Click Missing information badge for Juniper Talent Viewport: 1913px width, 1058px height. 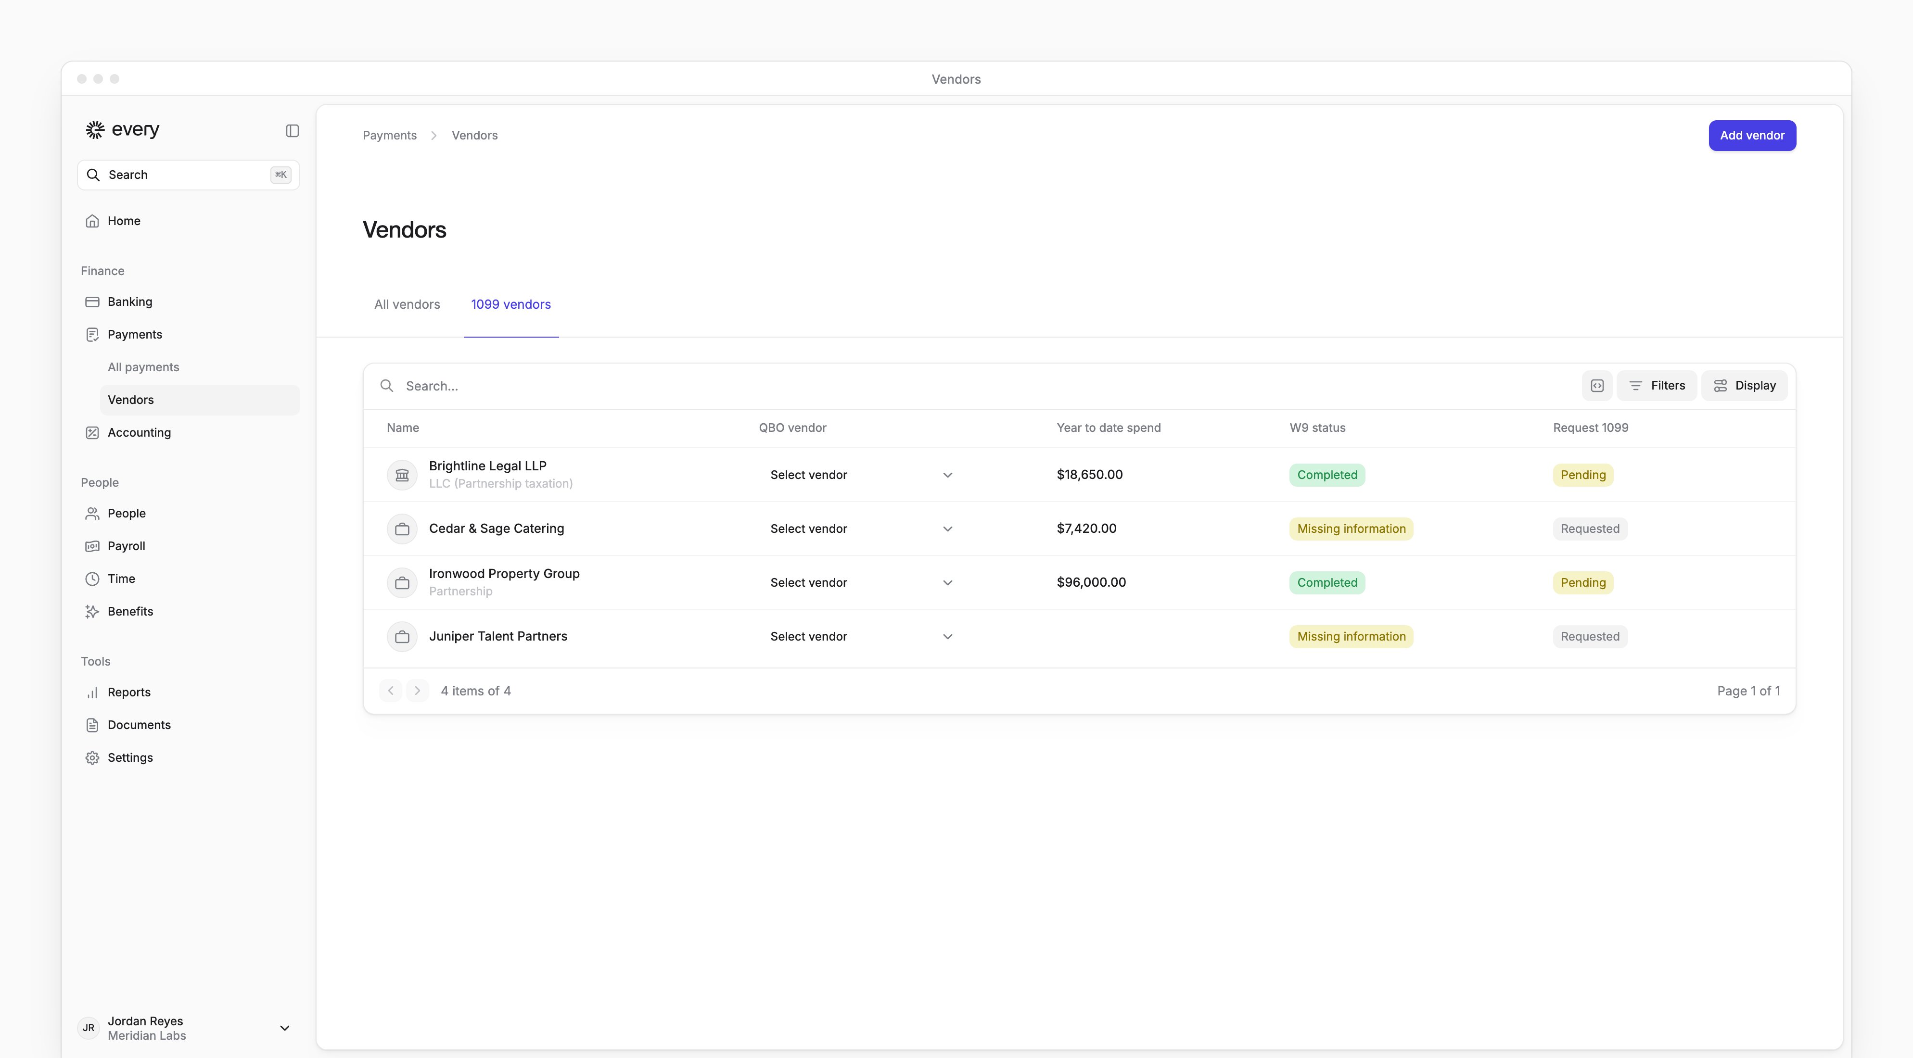click(x=1351, y=636)
